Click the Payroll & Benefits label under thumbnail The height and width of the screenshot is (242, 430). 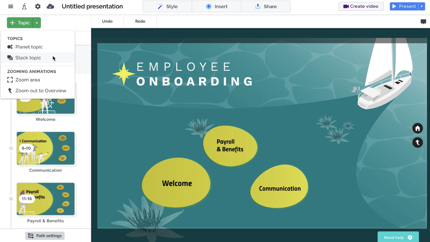point(45,221)
